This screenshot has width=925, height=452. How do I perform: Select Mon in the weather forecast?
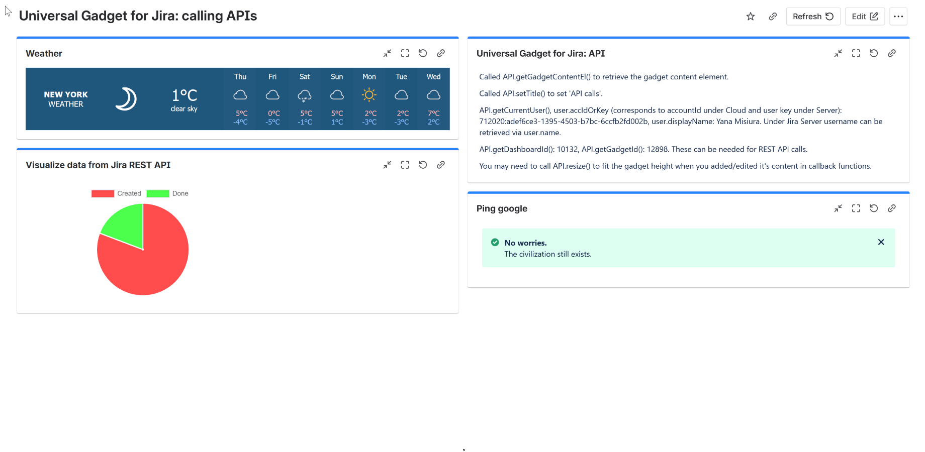369,98
